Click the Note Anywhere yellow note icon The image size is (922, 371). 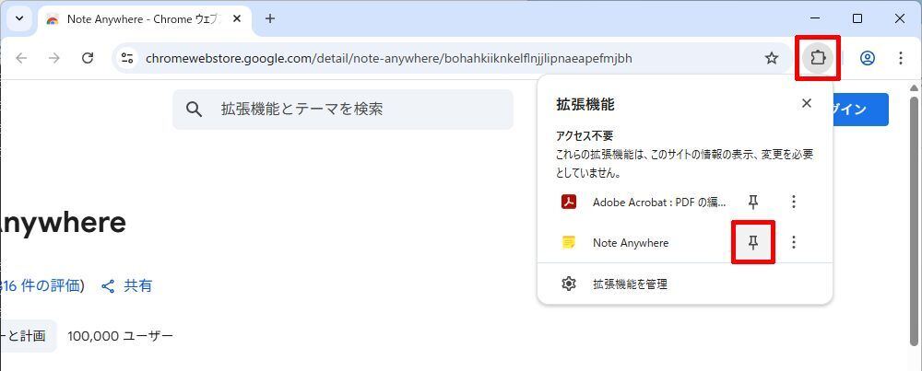(x=568, y=242)
